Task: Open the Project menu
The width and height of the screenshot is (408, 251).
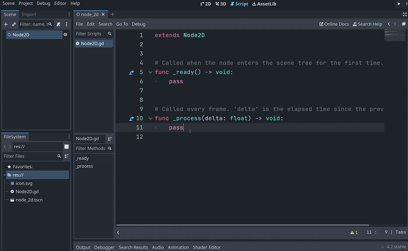Action: point(25,4)
